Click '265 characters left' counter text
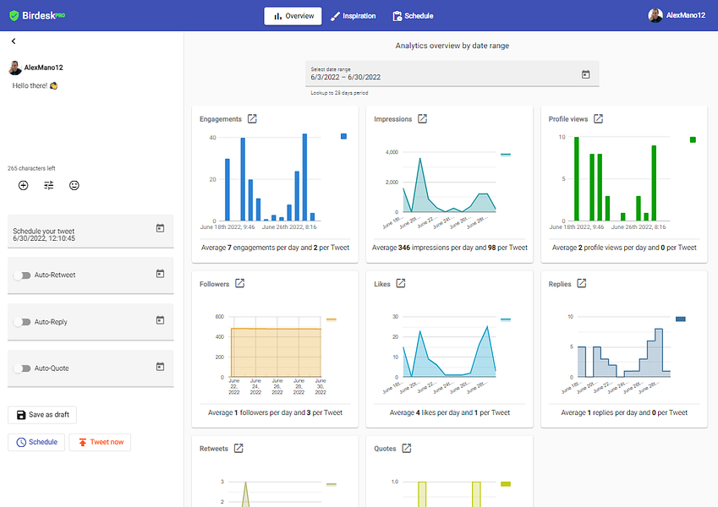 (x=31, y=168)
